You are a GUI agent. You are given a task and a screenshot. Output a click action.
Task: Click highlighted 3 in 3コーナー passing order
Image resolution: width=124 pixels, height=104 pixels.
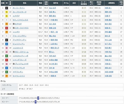coord(38,98)
